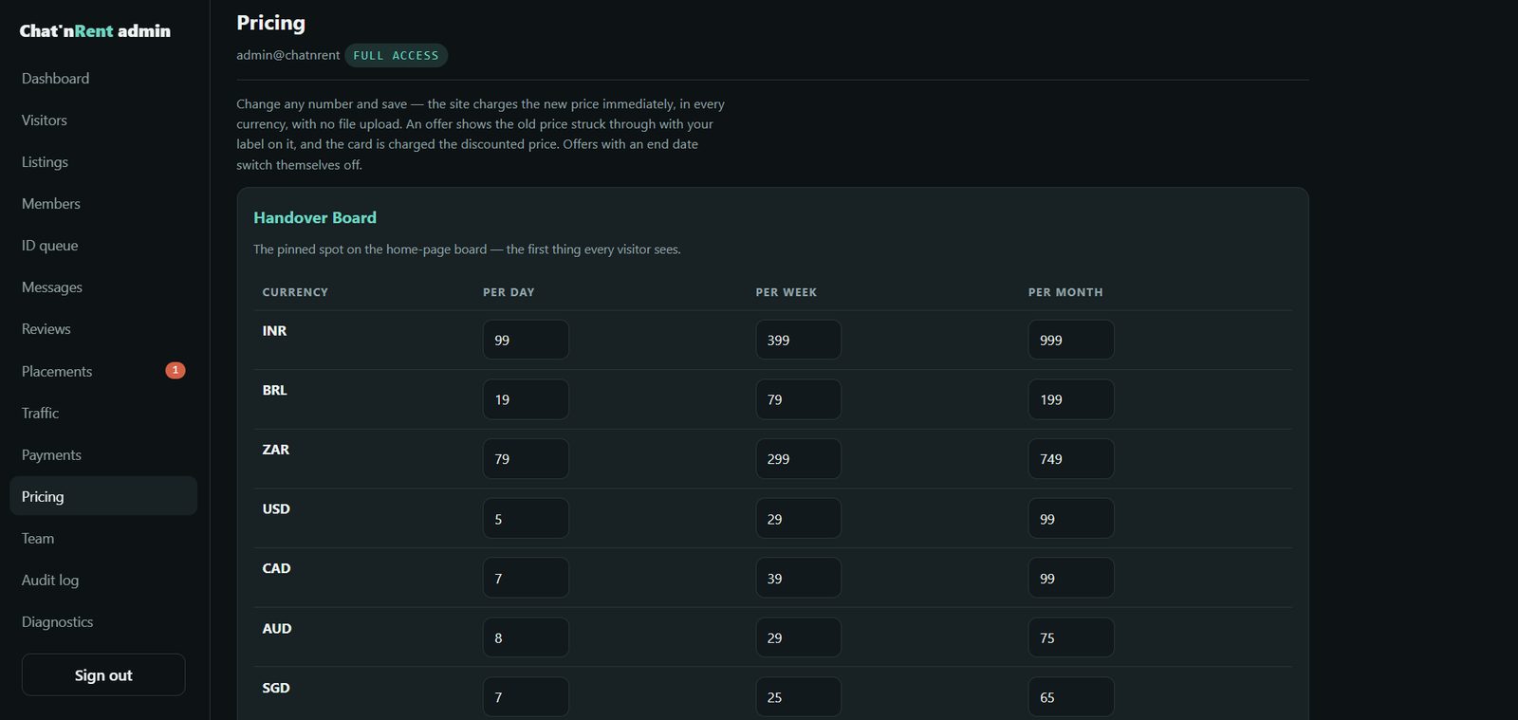Edit INR per day price field
Viewport: 1518px width, 720px height.
point(526,340)
